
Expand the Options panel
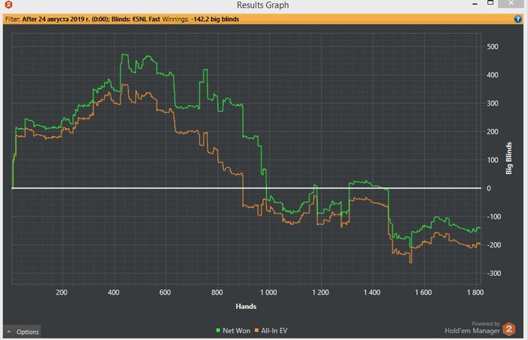(x=23, y=332)
